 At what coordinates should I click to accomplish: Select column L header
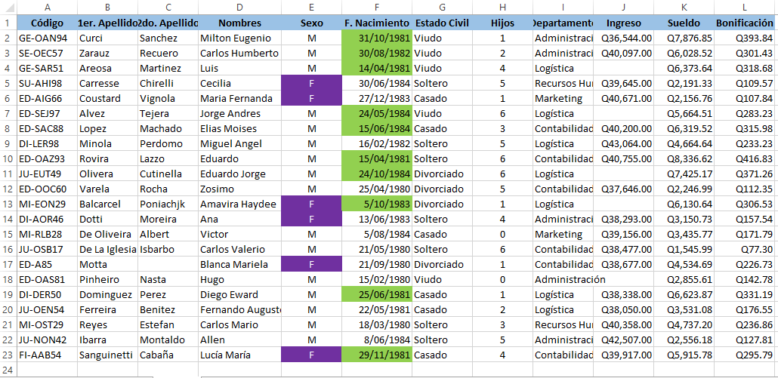pyautogui.click(x=746, y=7)
